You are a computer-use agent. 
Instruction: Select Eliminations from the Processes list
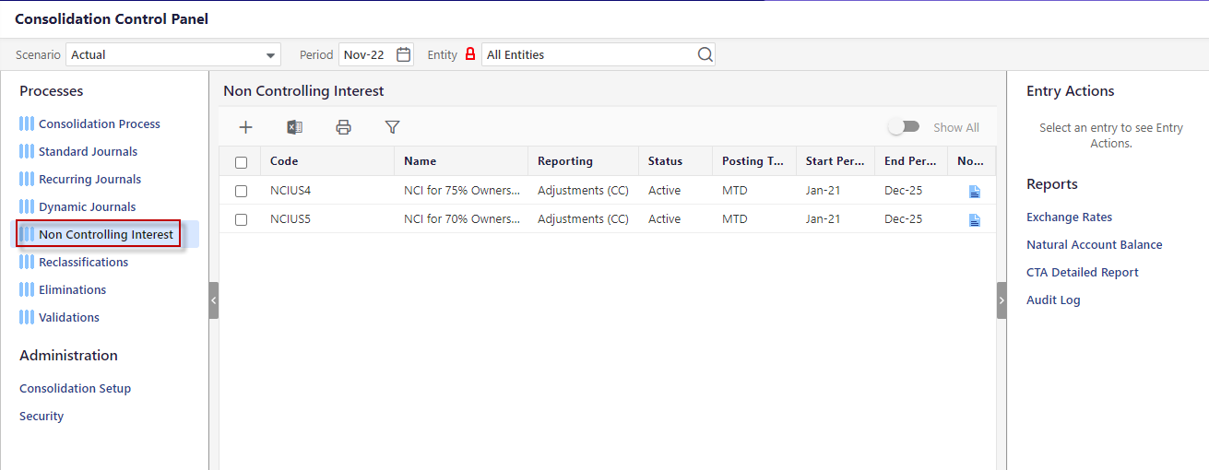pyautogui.click(x=72, y=290)
